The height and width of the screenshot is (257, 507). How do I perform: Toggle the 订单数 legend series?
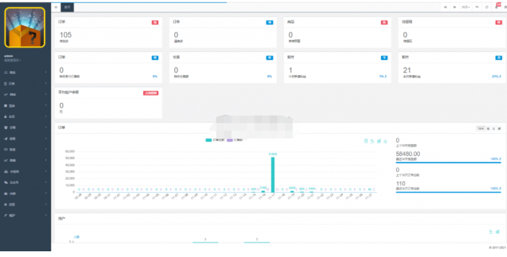pyautogui.click(x=233, y=140)
